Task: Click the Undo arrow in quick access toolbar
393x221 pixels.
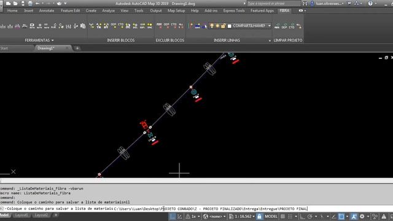Action: click(37, 4)
